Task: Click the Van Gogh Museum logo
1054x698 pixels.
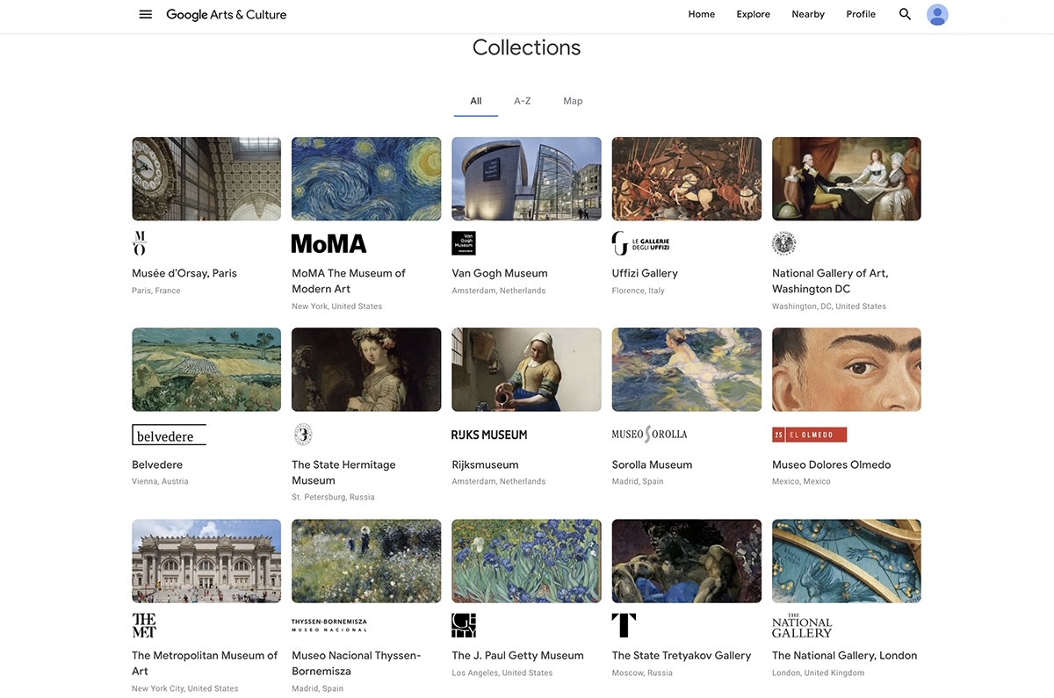Action: [464, 243]
